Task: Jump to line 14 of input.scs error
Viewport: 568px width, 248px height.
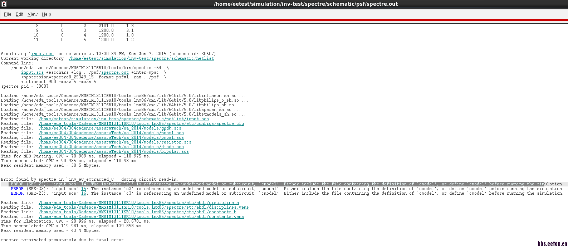Action: pos(84,184)
